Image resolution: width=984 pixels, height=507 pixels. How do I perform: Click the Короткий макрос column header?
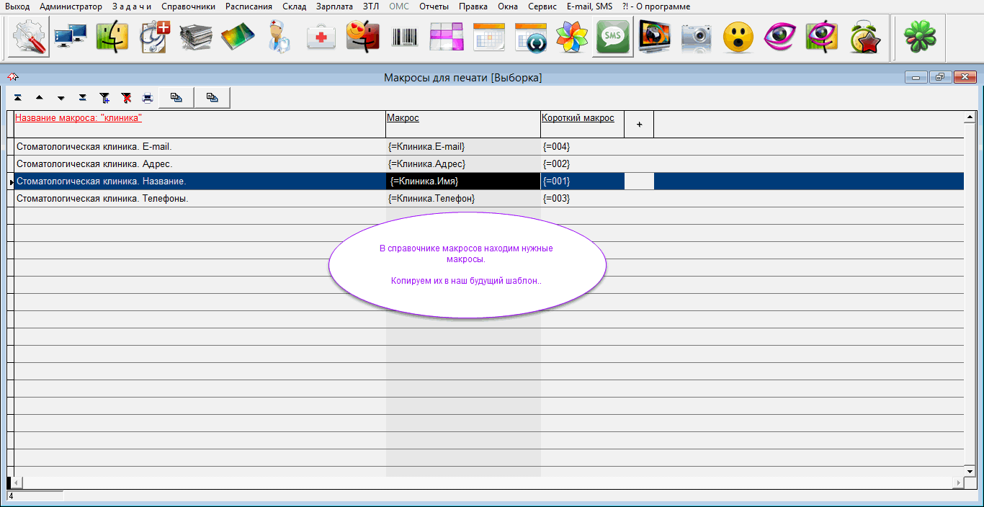(578, 118)
